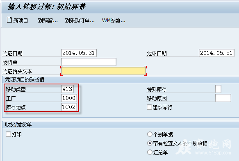This screenshot has height=161, width=239.
Task: Click the 凭证日期 label
Action: pos(12,53)
